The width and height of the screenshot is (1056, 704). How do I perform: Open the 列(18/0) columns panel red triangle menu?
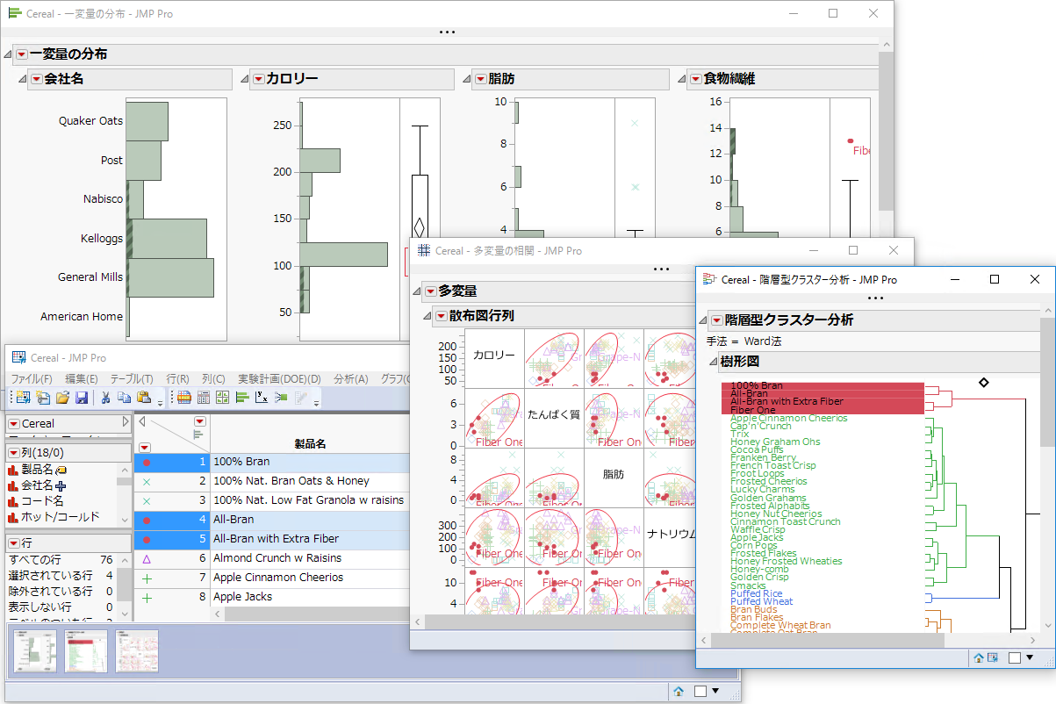click(13, 453)
